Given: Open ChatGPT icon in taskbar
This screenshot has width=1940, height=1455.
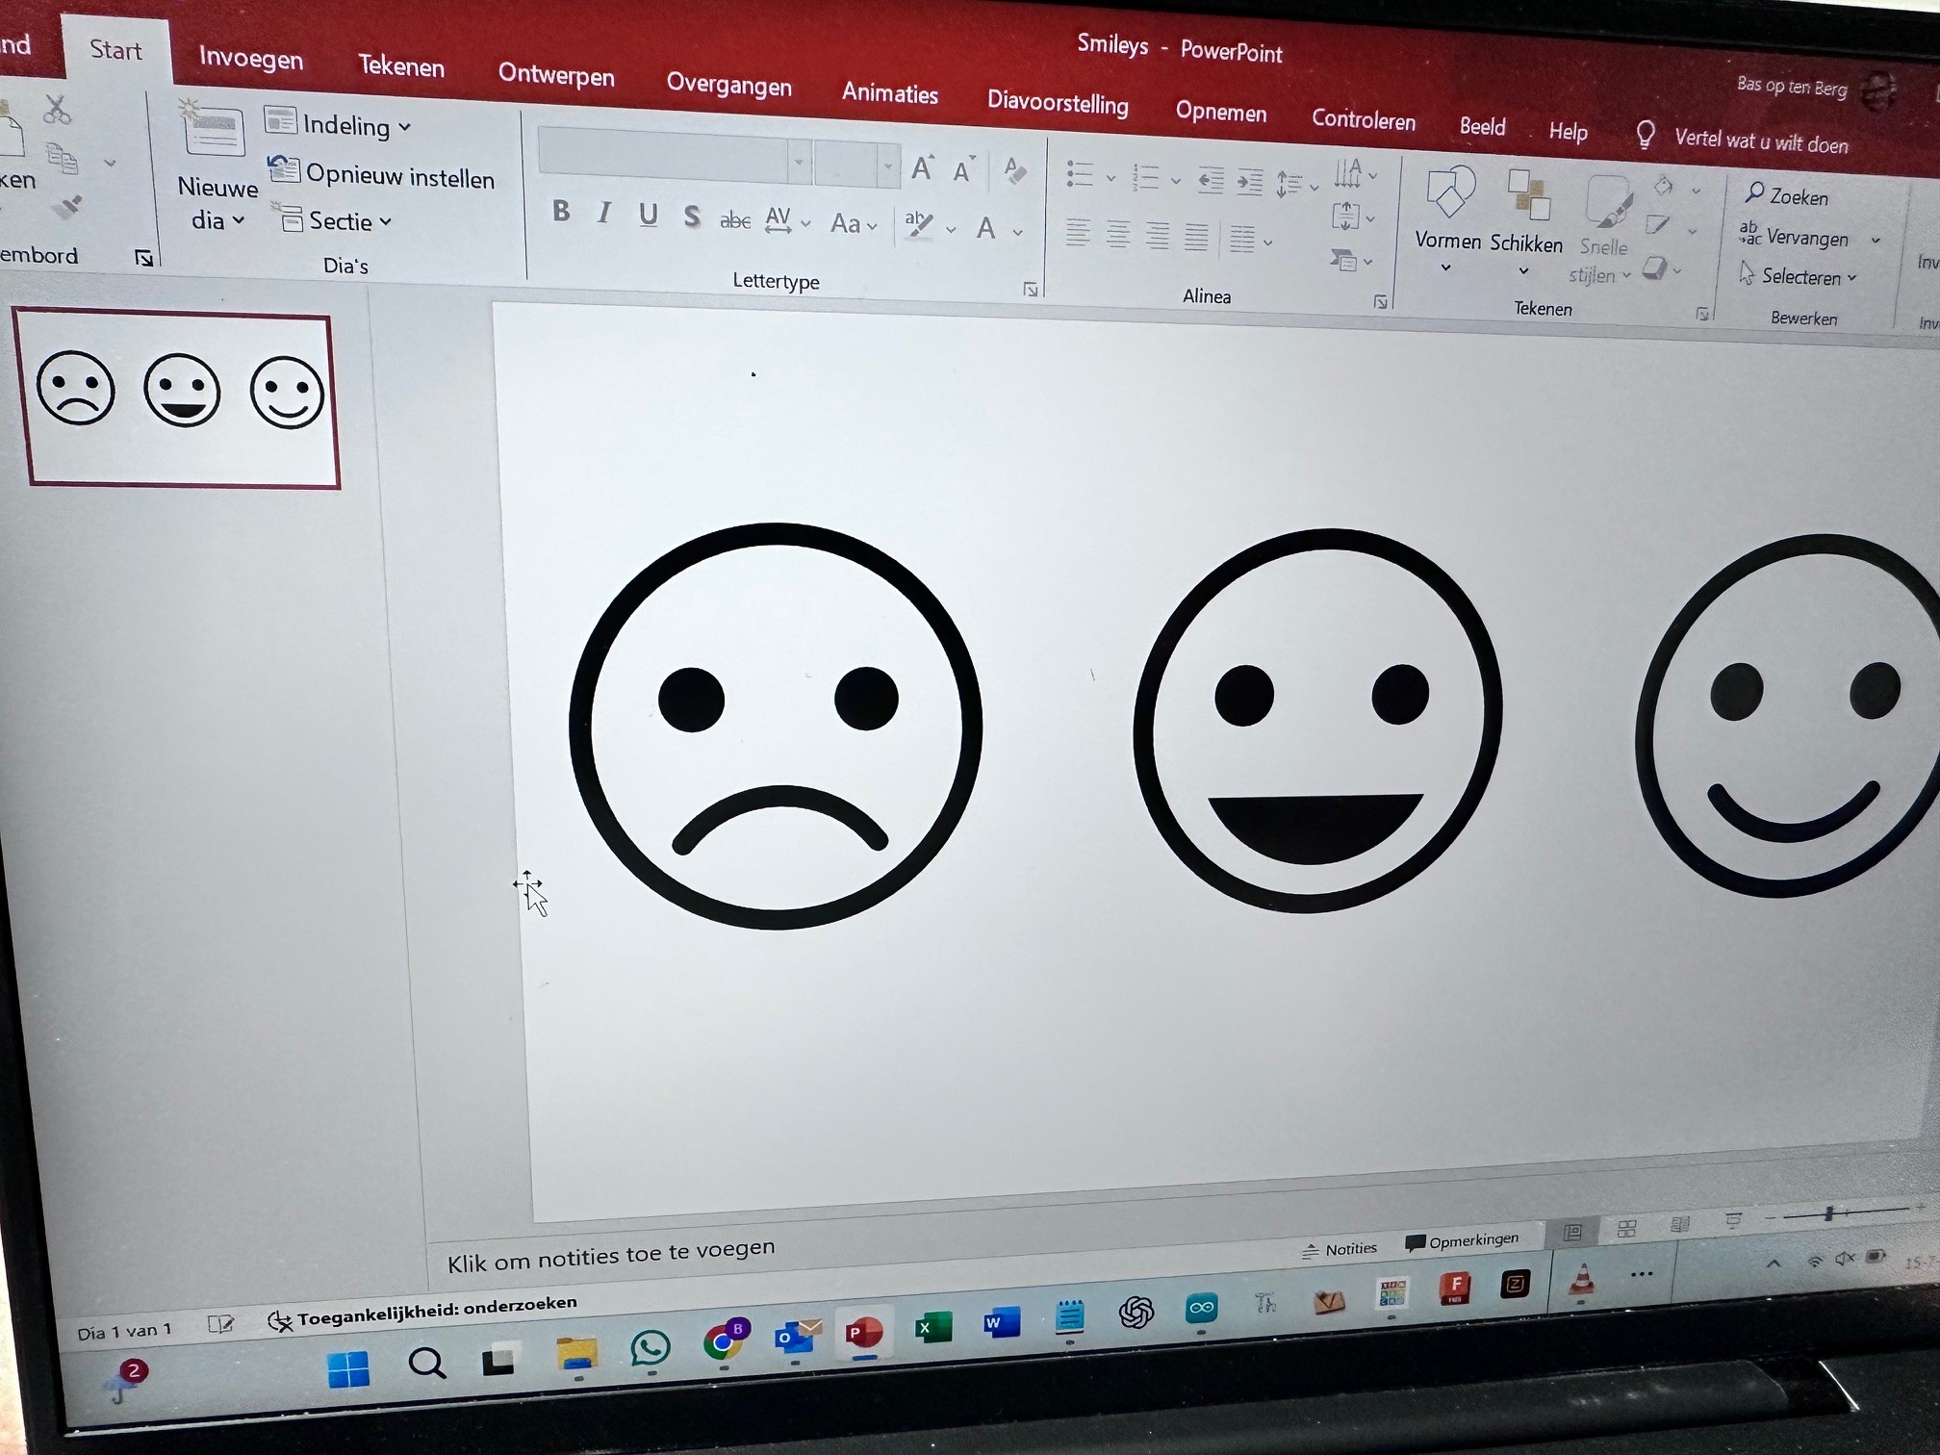Looking at the screenshot, I should pos(1136,1312).
